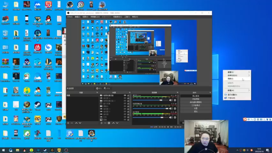Move the scene up with the arrow

click(x=76, y=123)
